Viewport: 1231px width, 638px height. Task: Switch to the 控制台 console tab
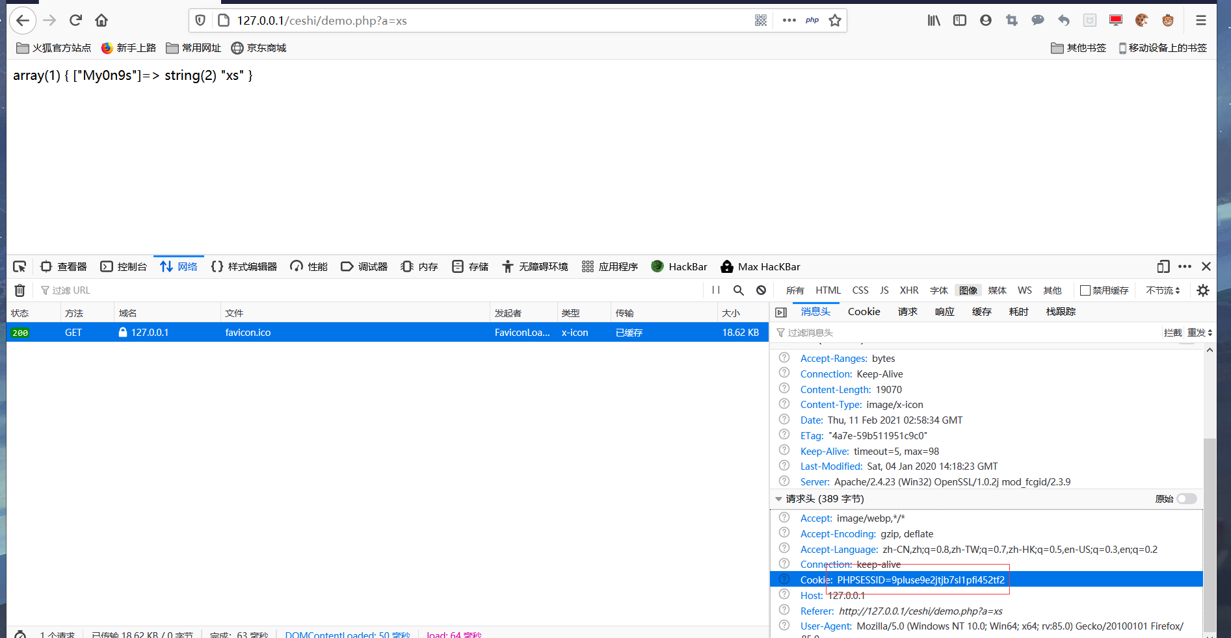coord(124,267)
